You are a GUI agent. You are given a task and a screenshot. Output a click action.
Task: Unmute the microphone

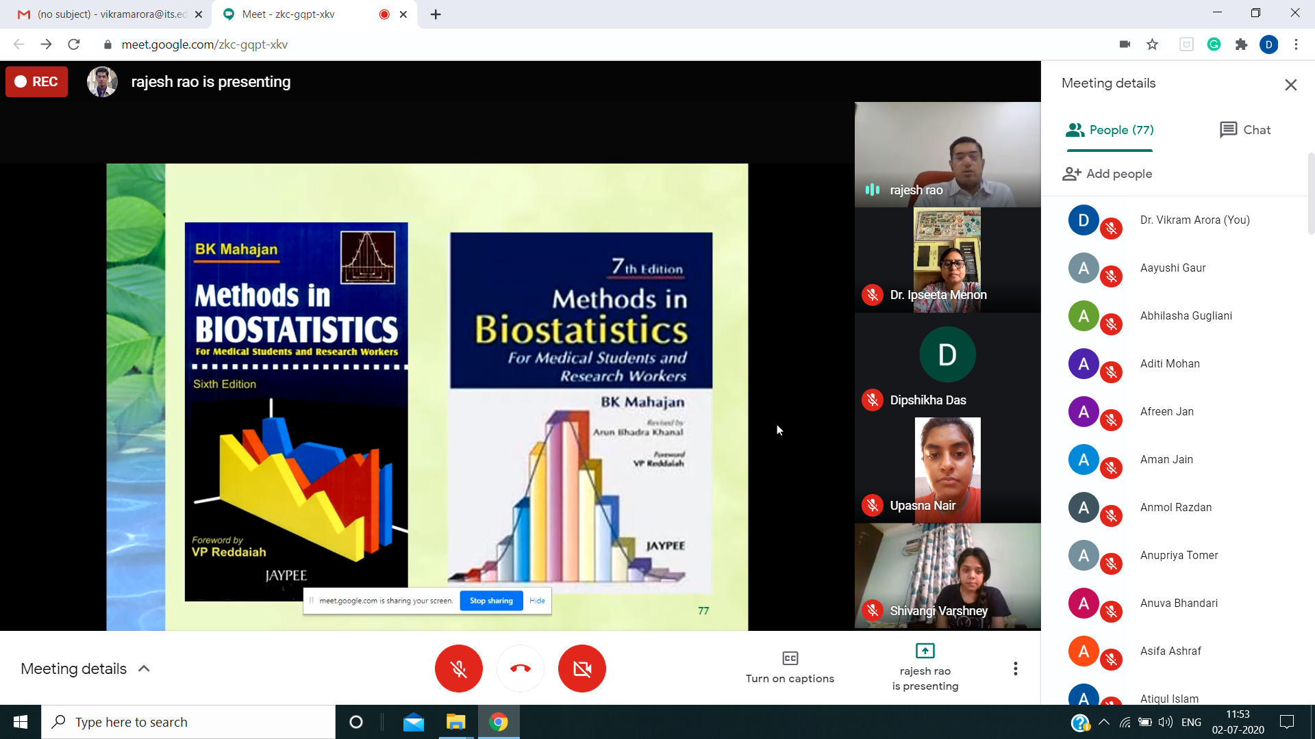(x=458, y=669)
